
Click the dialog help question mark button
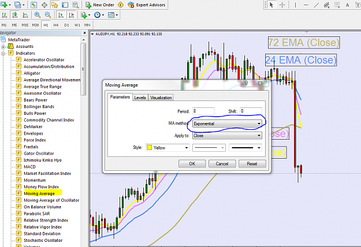[246, 83]
